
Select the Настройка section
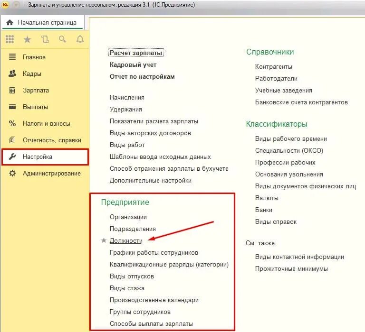point(45,157)
